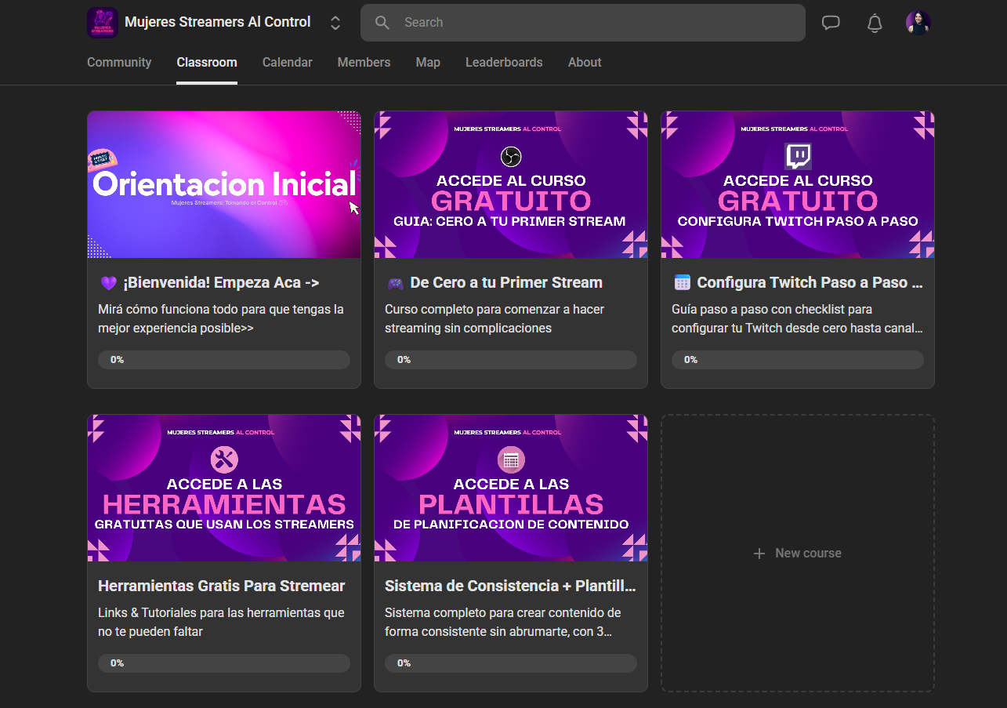The height and width of the screenshot is (708, 1007).
Task: Select the Members tab
Action: 364,63
